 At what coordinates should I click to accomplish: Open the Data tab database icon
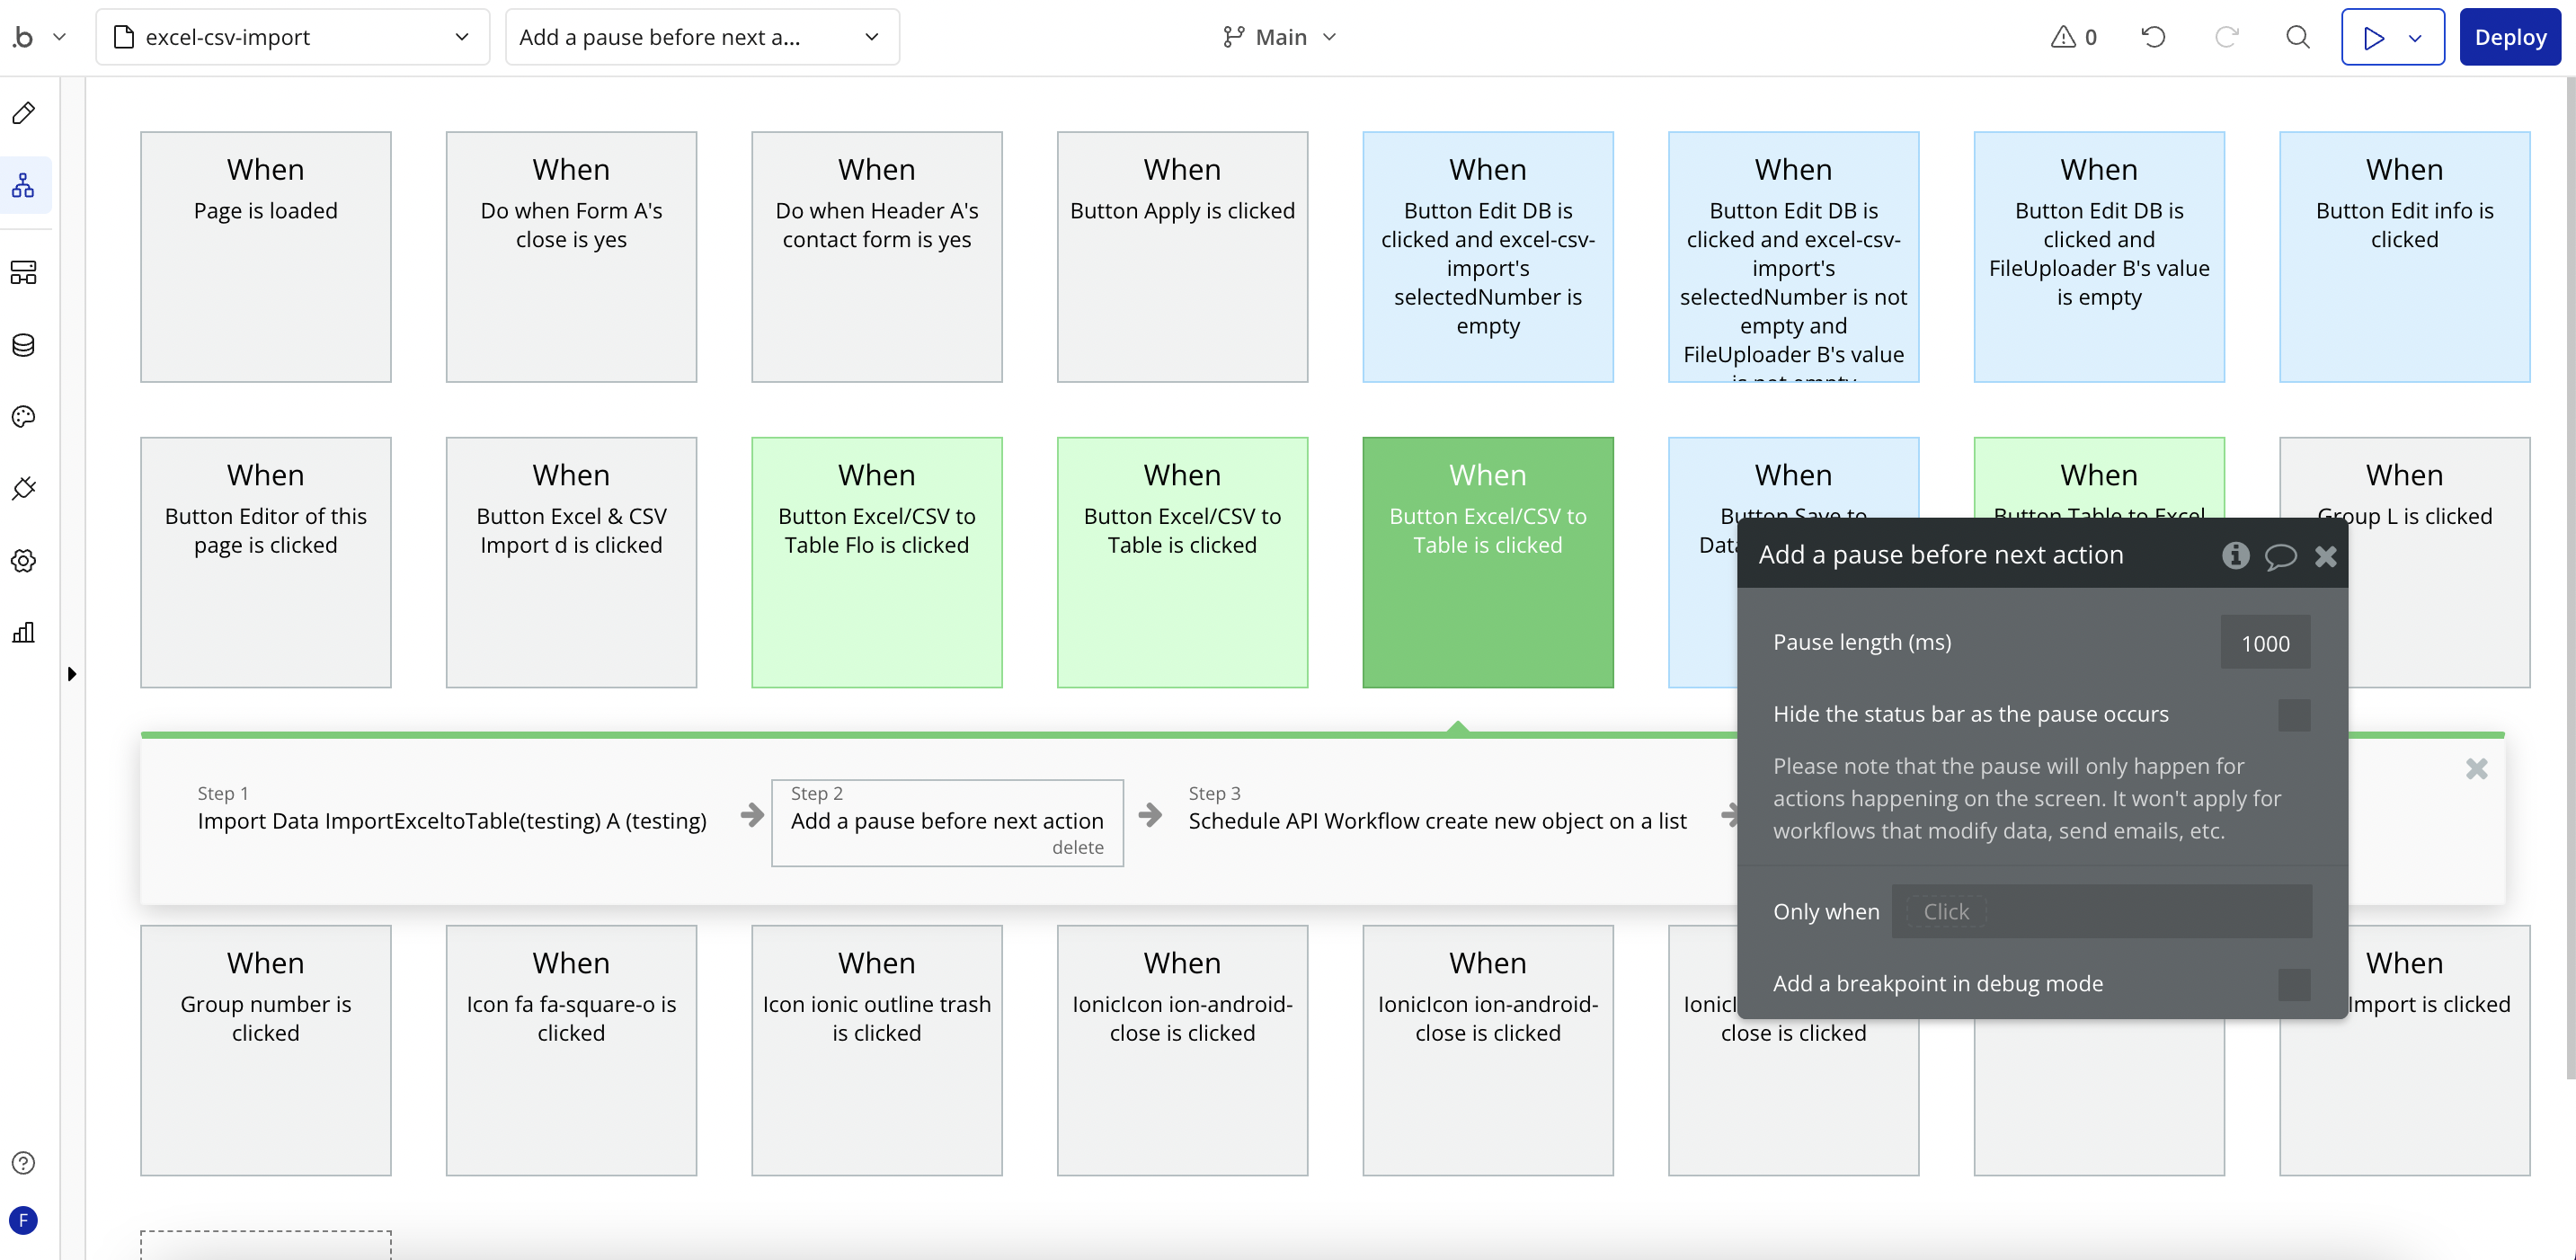coord(24,345)
